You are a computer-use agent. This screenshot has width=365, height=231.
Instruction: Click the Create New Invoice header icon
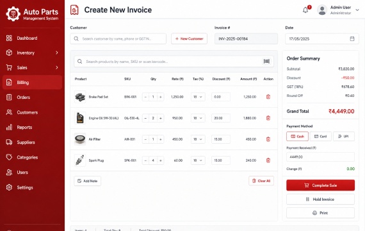pyautogui.click(x=74, y=10)
